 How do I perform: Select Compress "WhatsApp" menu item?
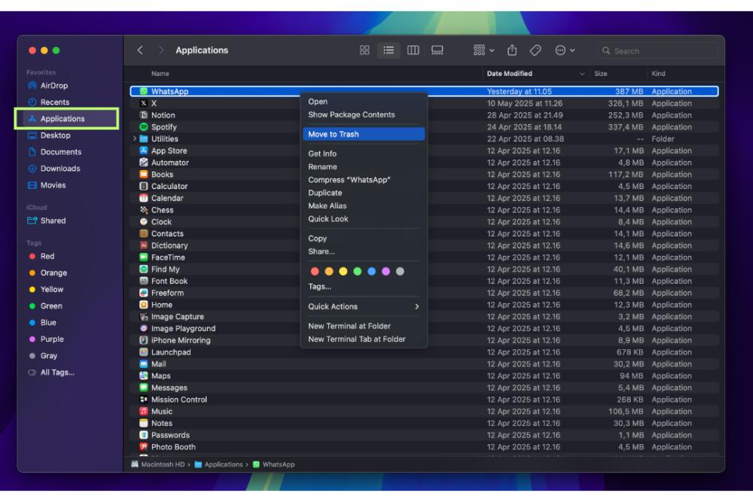pyautogui.click(x=364, y=179)
